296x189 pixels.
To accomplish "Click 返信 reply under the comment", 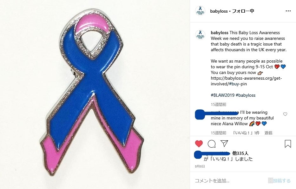I will pyautogui.click(x=268, y=133).
